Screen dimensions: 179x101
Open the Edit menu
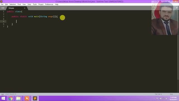[6, 4]
